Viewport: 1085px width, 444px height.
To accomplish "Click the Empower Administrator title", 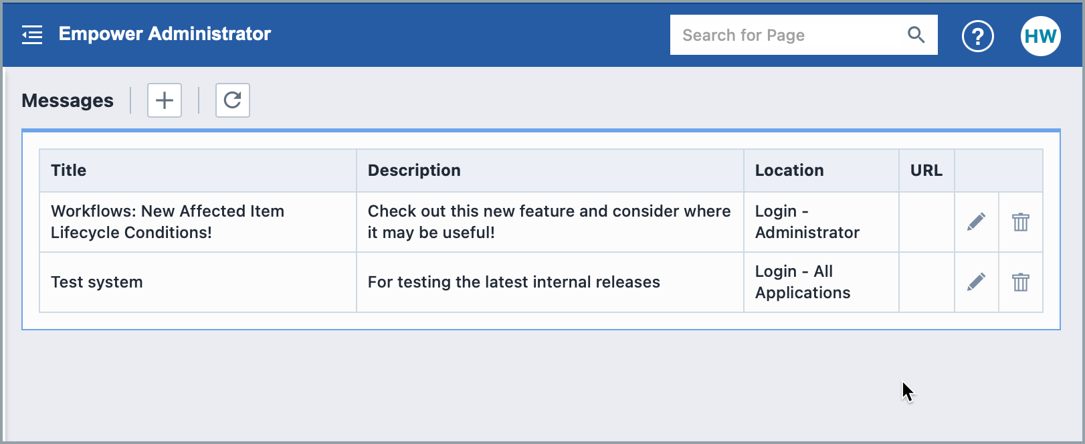I will [x=165, y=34].
